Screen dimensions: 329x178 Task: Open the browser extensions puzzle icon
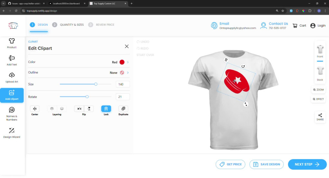[310, 11]
